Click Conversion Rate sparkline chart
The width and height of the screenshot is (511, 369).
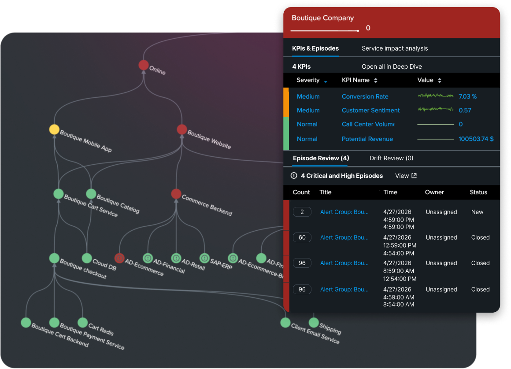435,96
